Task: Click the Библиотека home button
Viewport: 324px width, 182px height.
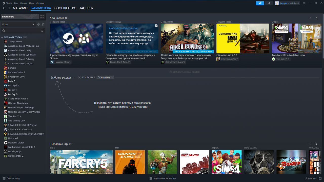Action: (20, 16)
